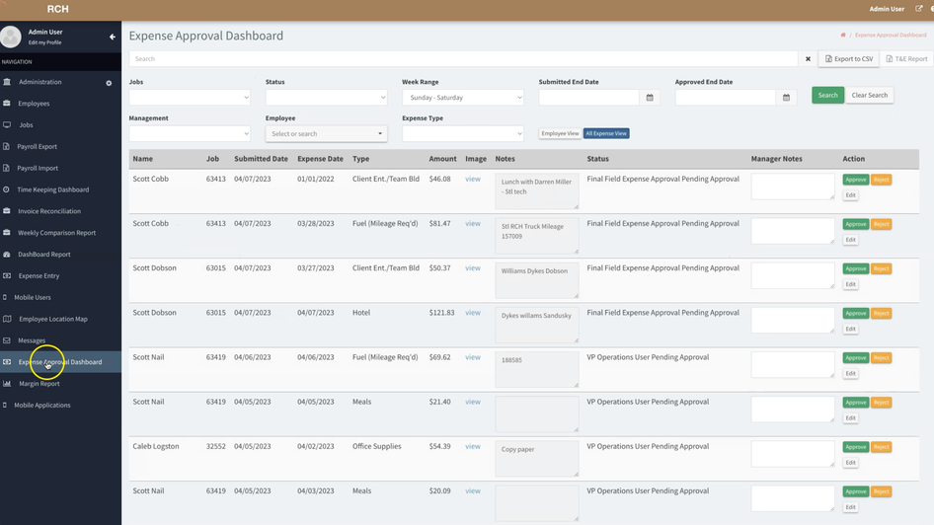This screenshot has width=934, height=525.
Task: Click the Export to CSV button
Action: point(849,59)
